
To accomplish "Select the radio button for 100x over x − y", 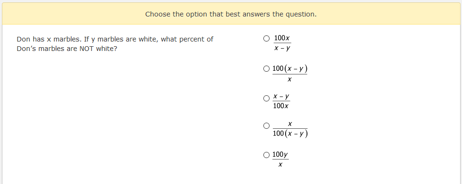I will [266, 39].
